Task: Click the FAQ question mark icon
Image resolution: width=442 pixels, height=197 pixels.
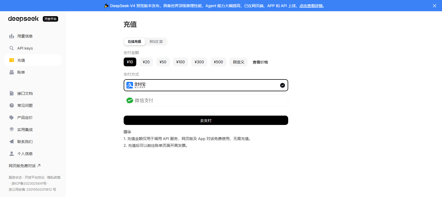Action: coord(12,105)
